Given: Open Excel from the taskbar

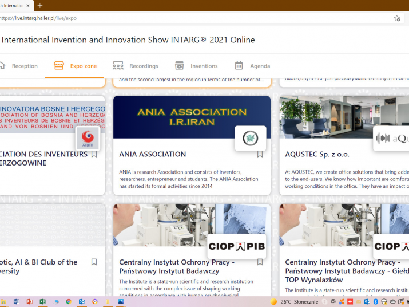Looking at the screenshot, I should (x=42, y=301).
